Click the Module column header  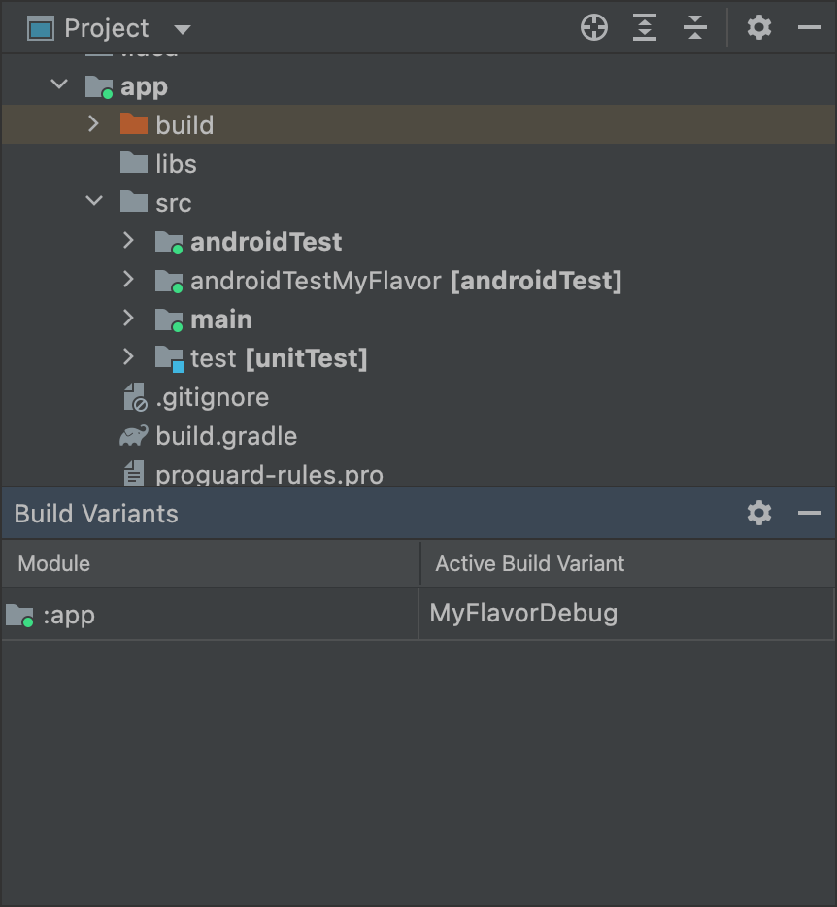[53, 563]
